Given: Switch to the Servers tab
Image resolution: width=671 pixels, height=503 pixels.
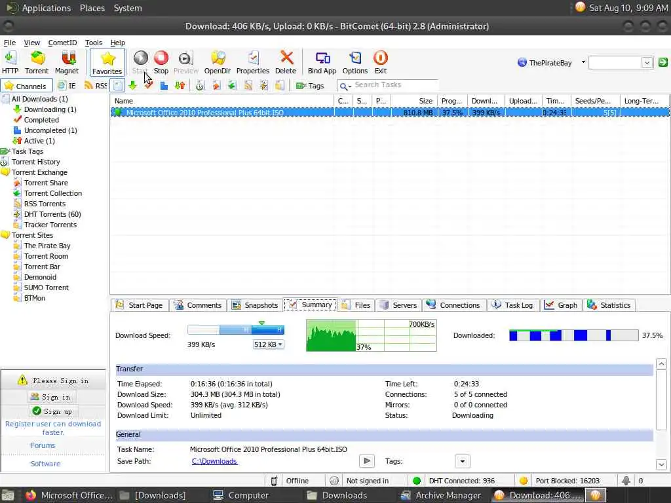Looking at the screenshot, I should [x=398, y=305].
